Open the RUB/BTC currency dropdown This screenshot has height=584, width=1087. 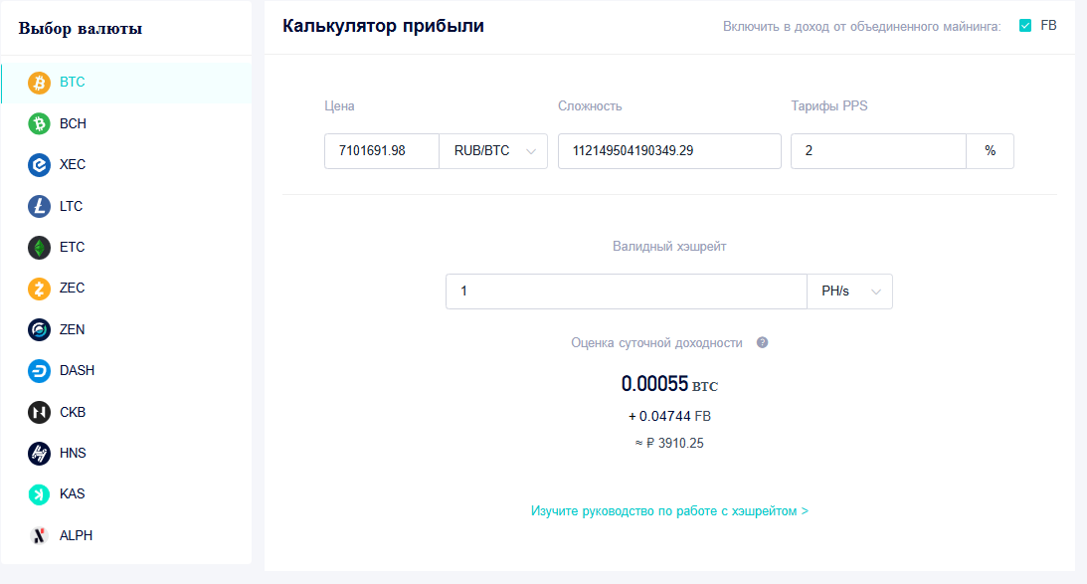[493, 150]
